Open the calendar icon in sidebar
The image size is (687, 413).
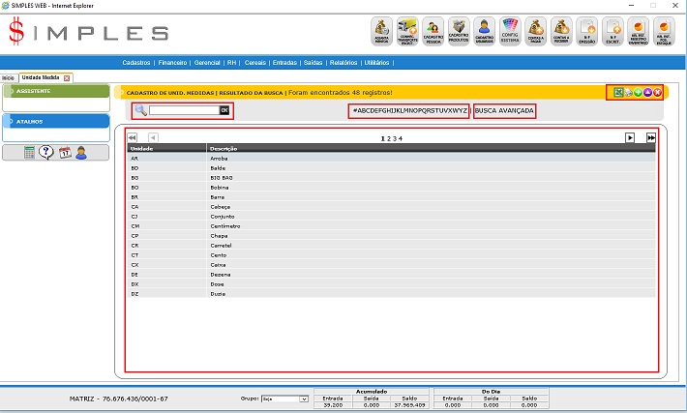(x=64, y=152)
